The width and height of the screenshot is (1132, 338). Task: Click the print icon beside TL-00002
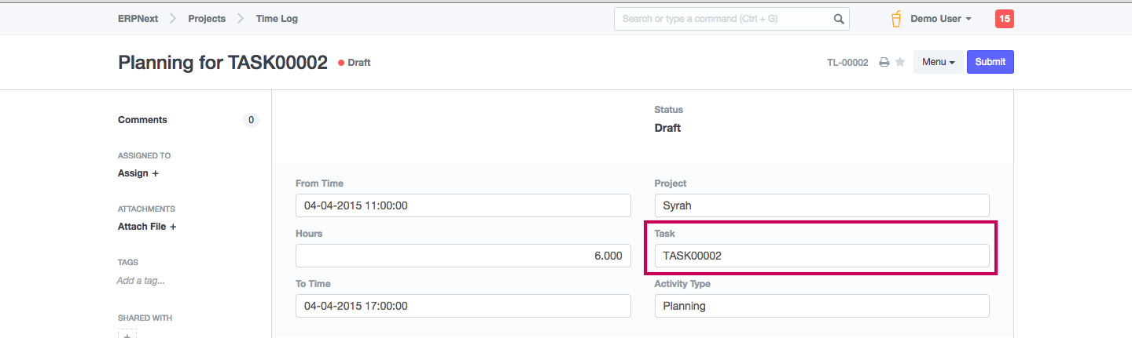pos(884,63)
